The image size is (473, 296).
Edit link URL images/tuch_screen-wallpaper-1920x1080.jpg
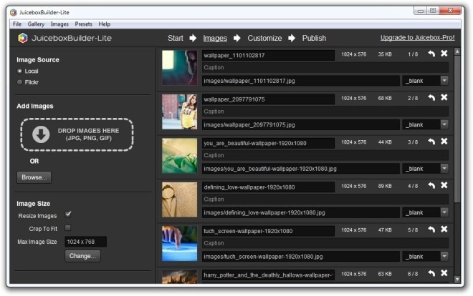point(301,257)
